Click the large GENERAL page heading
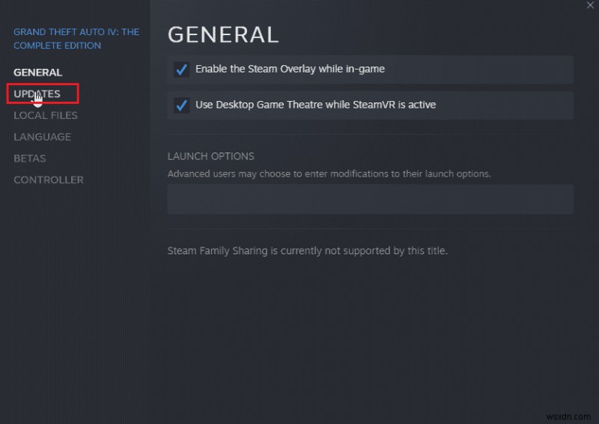The width and height of the screenshot is (599, 424). pos(223,34)
